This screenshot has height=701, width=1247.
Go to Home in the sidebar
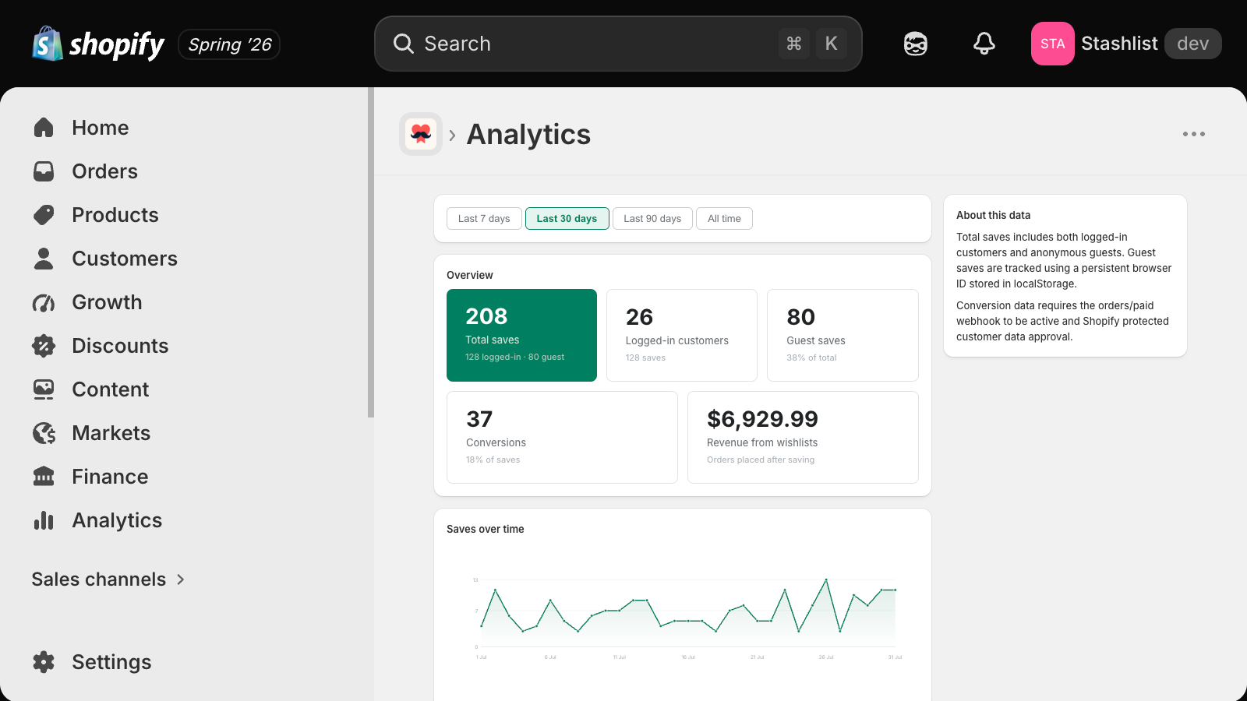click(101, 128)
